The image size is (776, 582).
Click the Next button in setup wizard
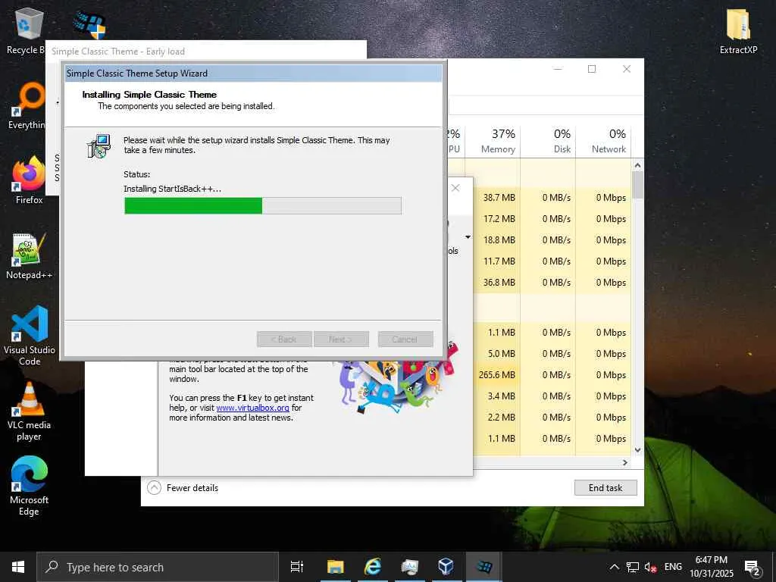click(341, 339)
